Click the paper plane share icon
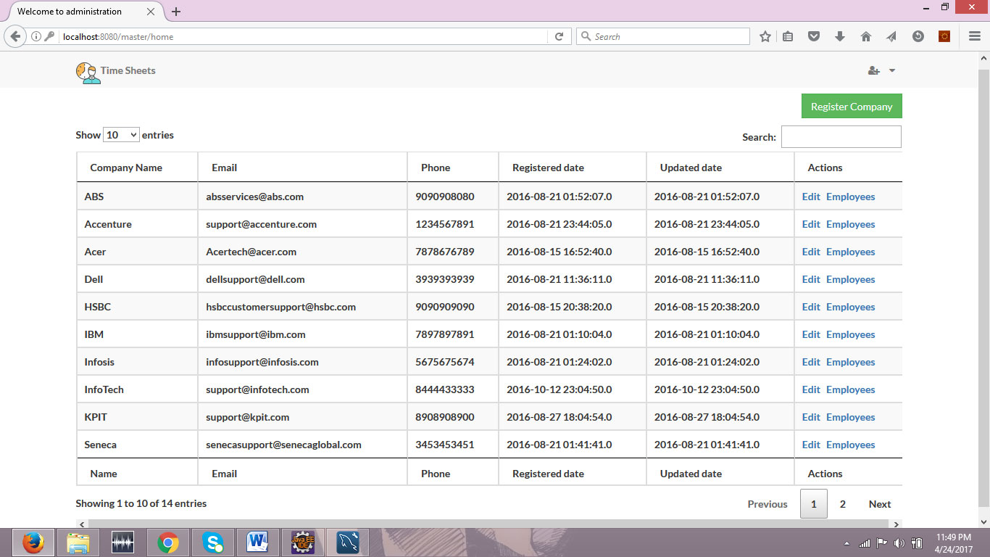Image resolution: width=990 pixels, height=557 pixels. point(892,36)
